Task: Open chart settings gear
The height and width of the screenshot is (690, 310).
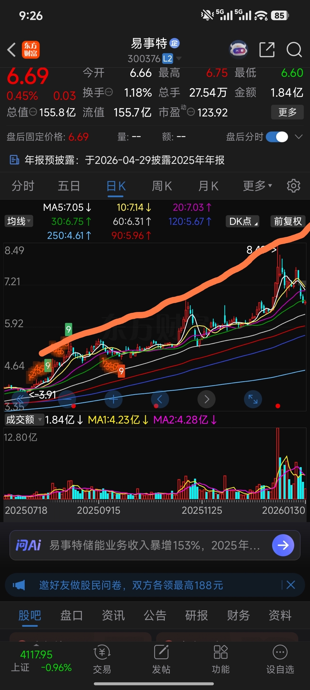Action: pyautogui.click(x=293, y=186)
